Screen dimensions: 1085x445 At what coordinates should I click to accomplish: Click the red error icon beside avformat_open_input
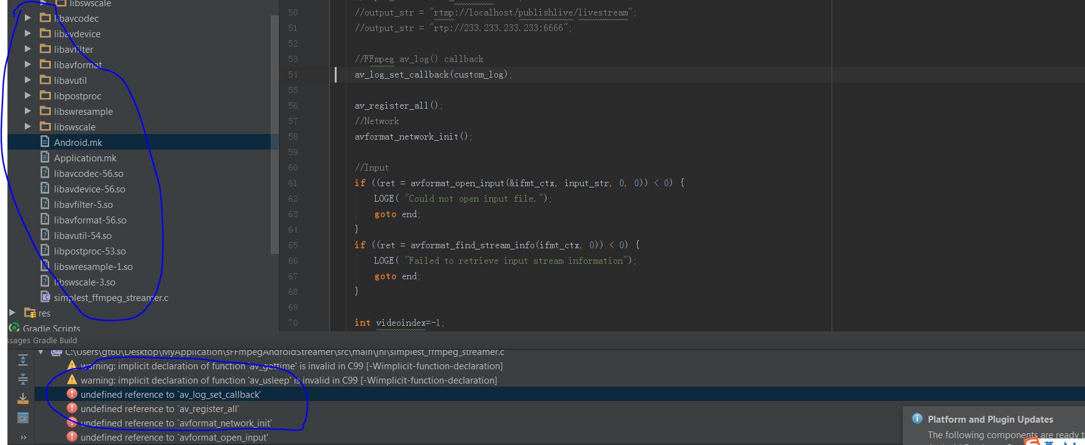click(72, 437)
